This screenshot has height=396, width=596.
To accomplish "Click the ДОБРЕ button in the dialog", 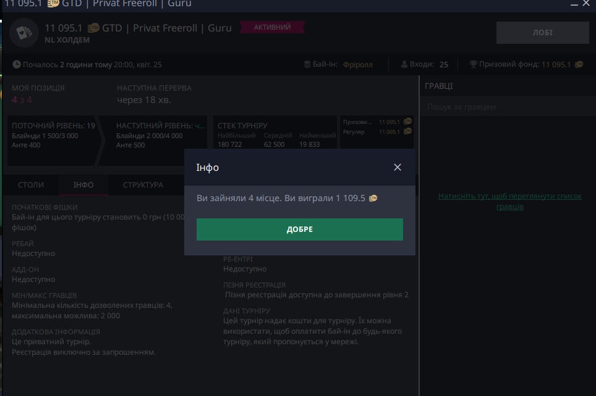I will [299, 229].
